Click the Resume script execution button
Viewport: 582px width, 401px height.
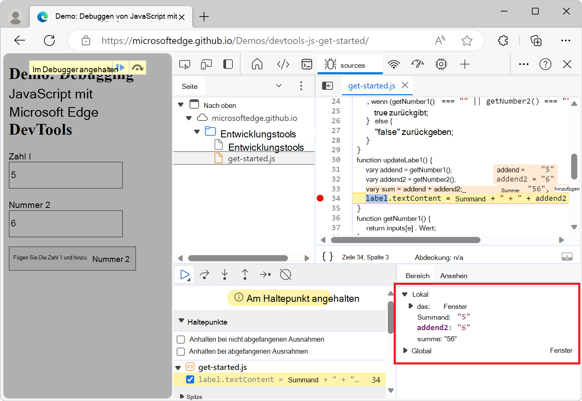point(185,274)
